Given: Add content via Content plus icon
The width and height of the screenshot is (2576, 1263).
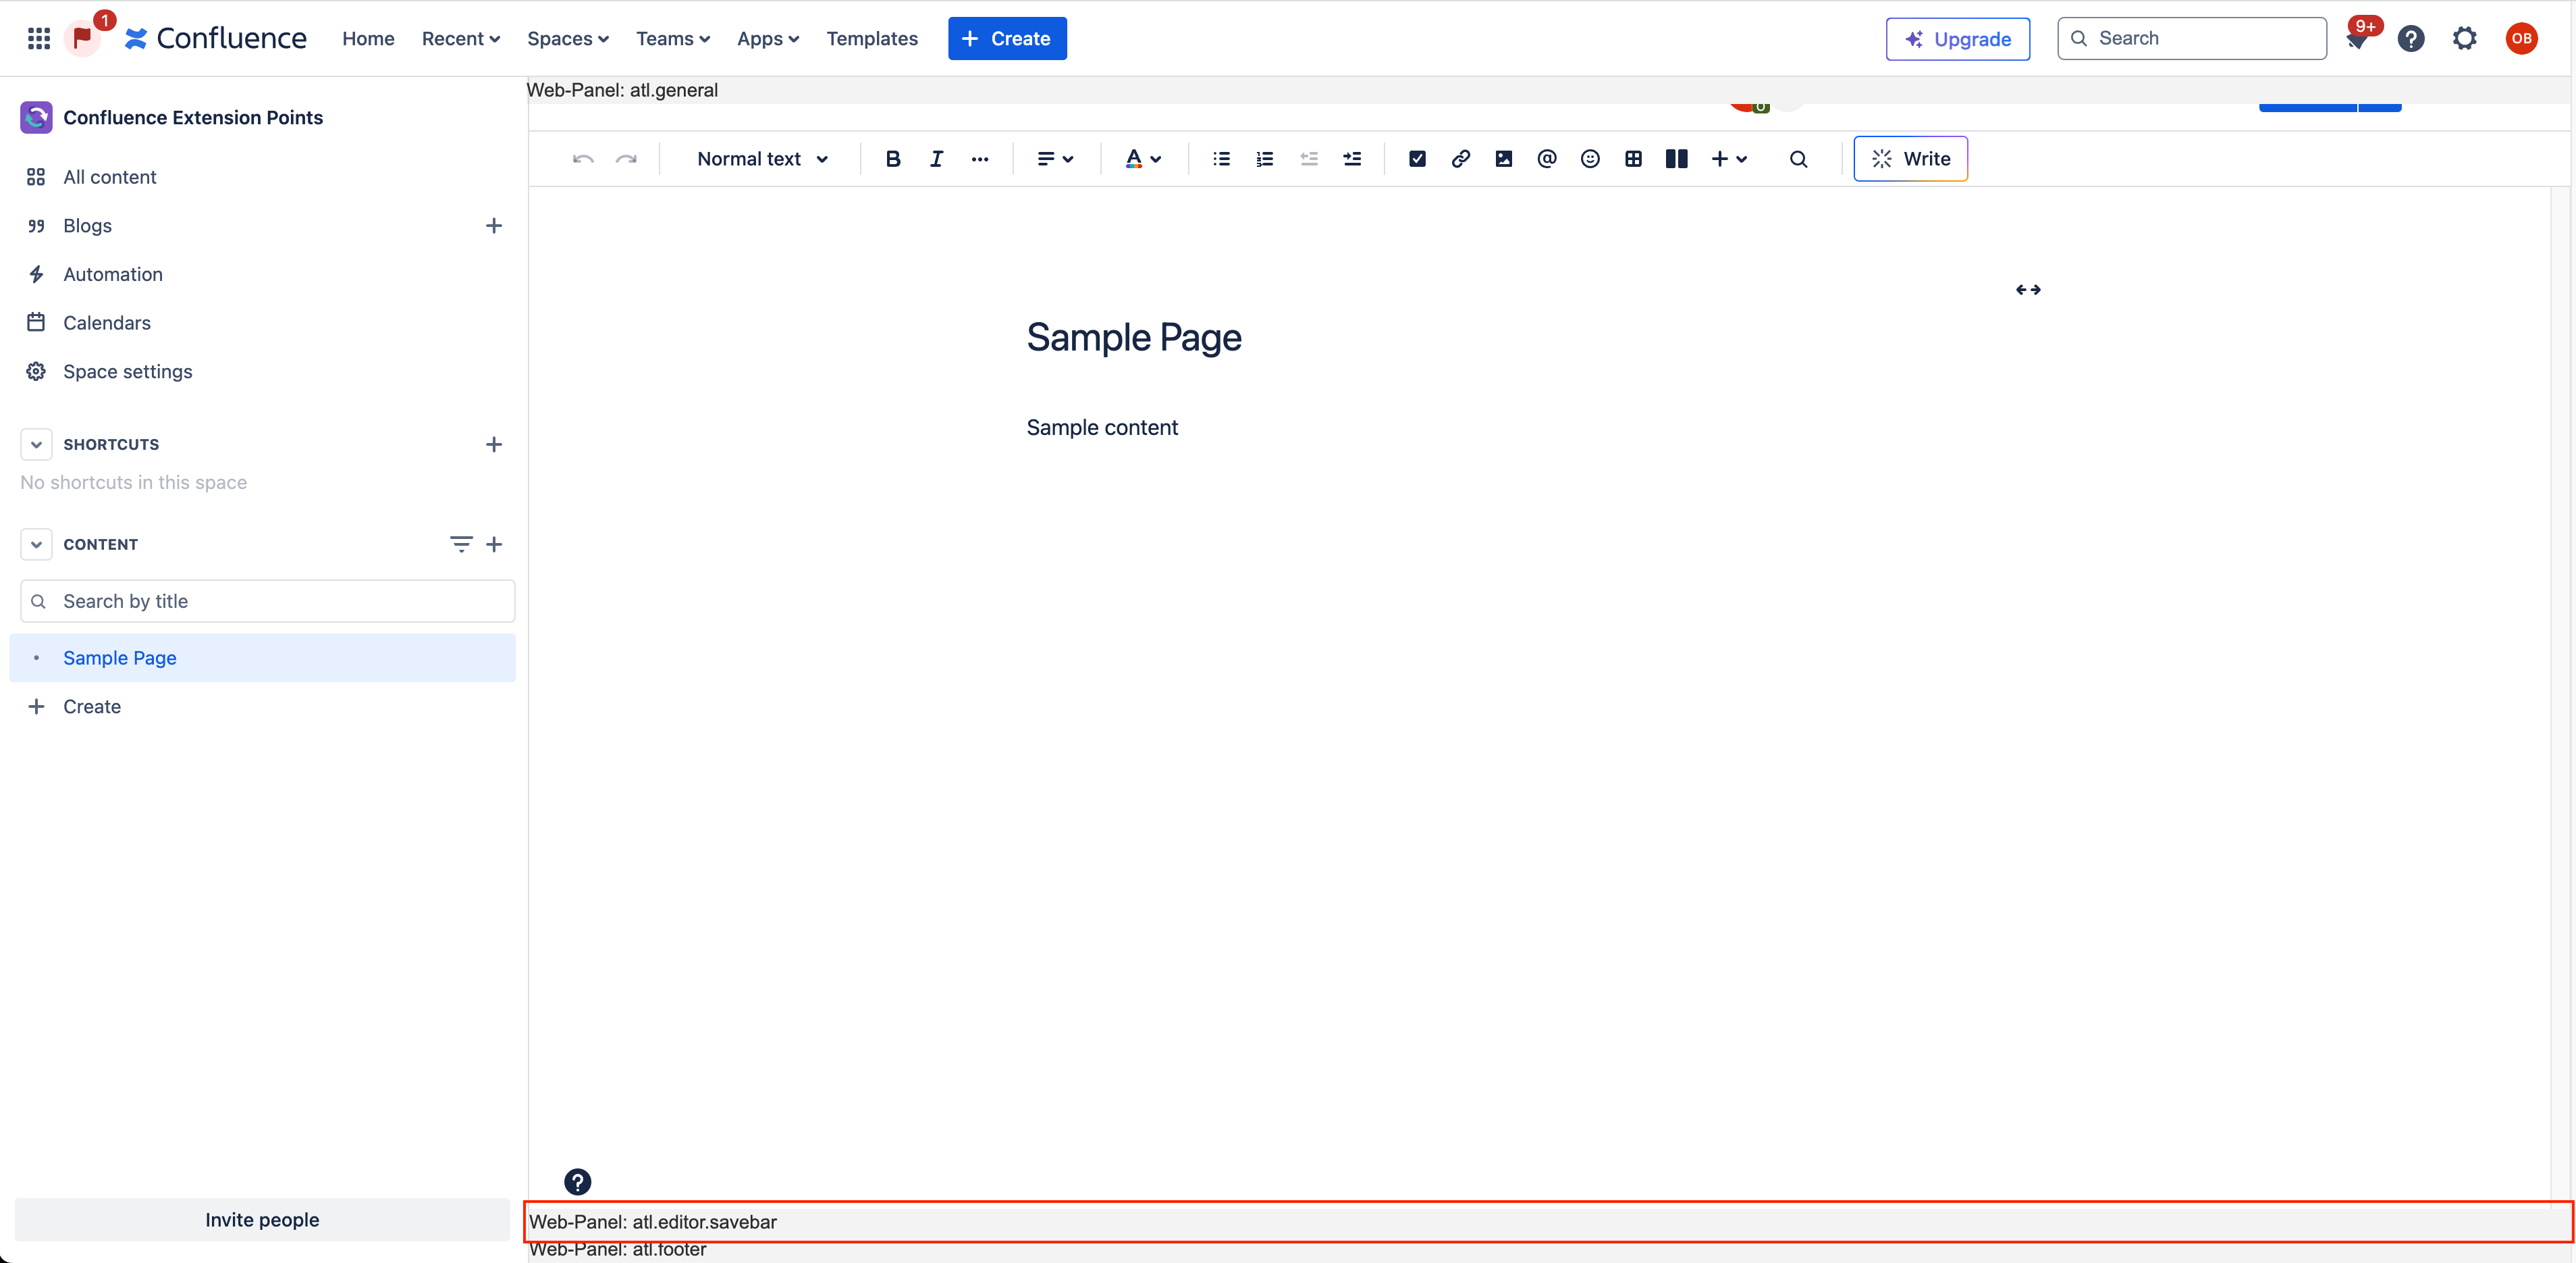Looking at the screenshot, I should (x=494, y=544).
